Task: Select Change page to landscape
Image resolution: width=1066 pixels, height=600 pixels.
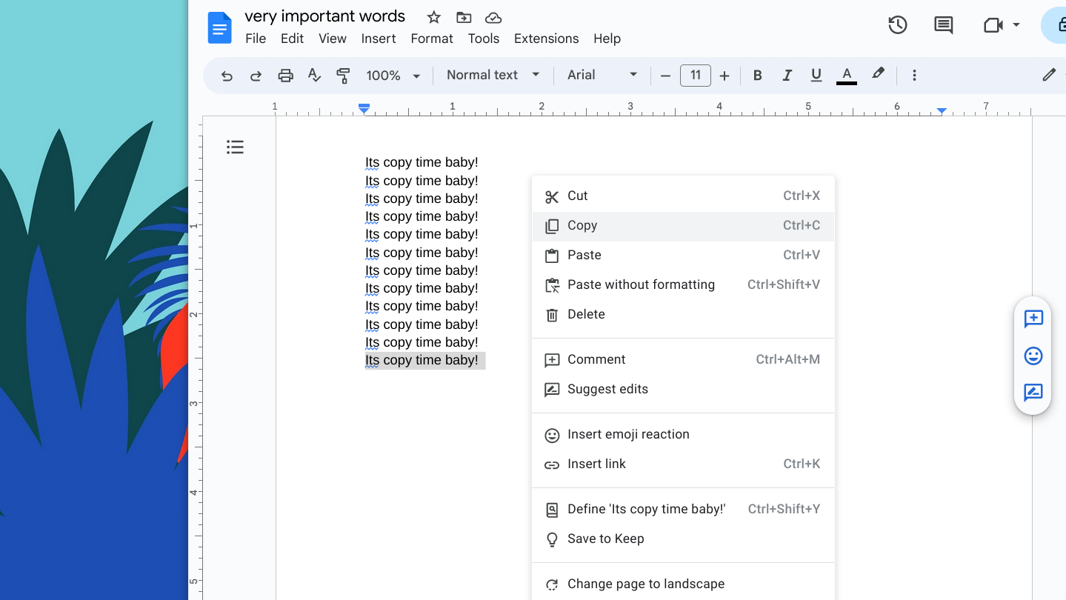Action: pyautogui.click(x=683, y=584)
